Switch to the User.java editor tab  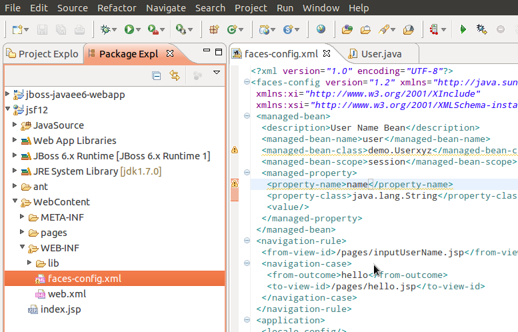pyautogui.click(x=381, y=54)
